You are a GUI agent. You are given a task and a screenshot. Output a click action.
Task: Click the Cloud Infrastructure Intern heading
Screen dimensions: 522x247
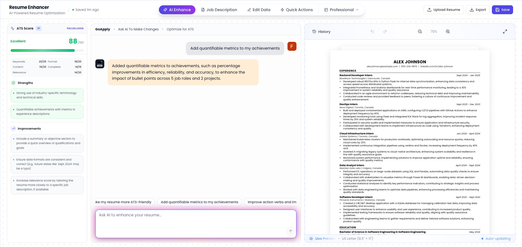point(356,134)
